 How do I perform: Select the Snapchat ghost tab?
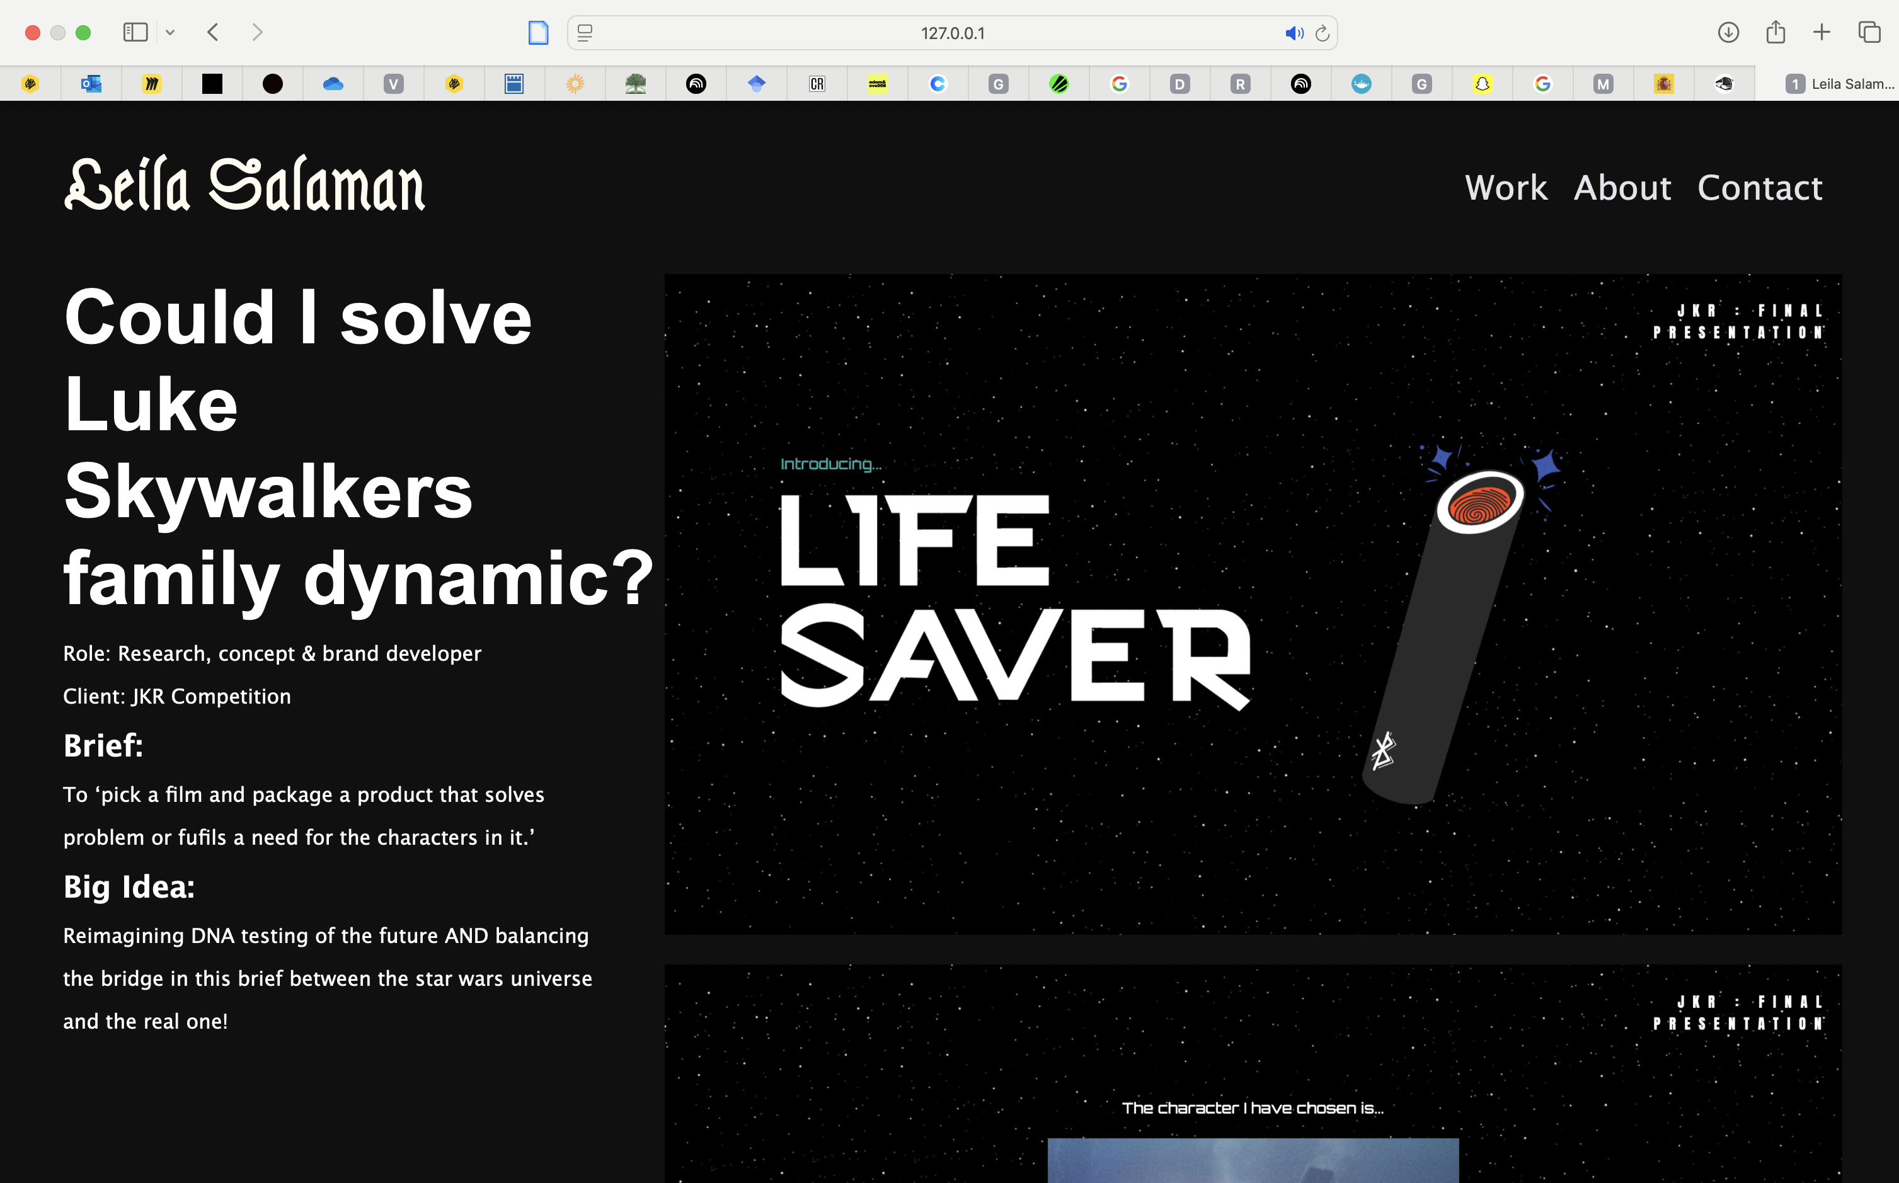1482,84
